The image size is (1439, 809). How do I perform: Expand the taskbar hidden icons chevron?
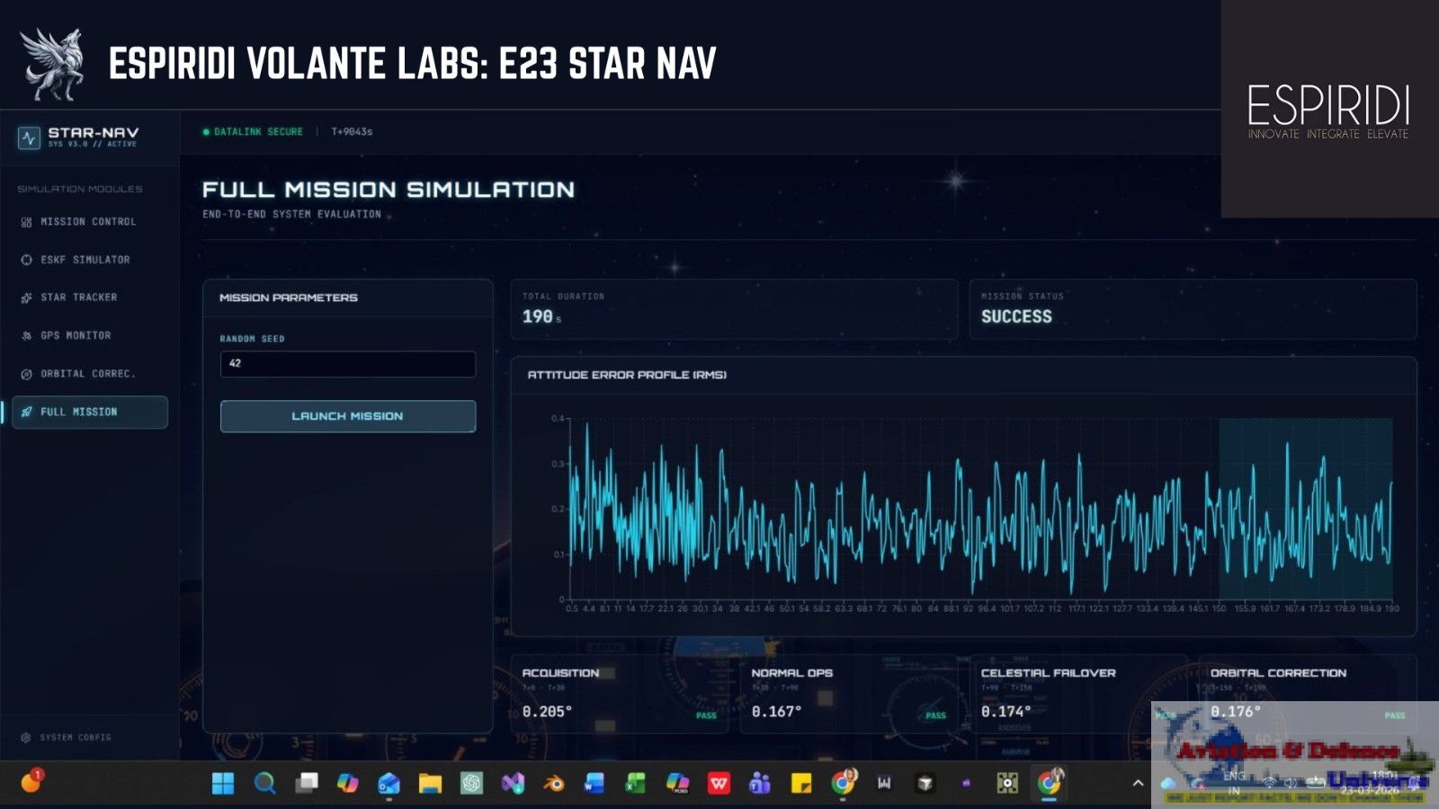tap(1138, 783)
